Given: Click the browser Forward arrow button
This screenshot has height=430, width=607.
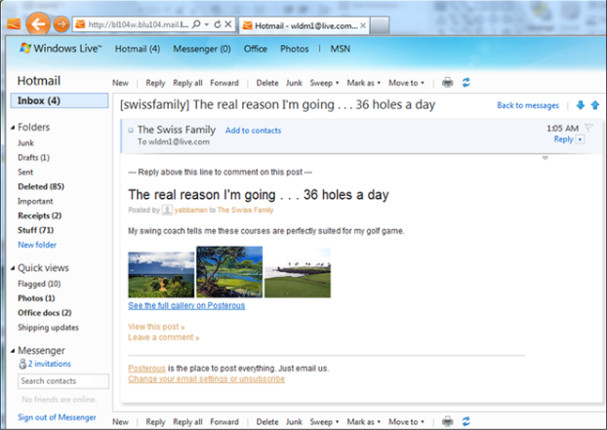Looking at the screenshot, I should [61, 24].
